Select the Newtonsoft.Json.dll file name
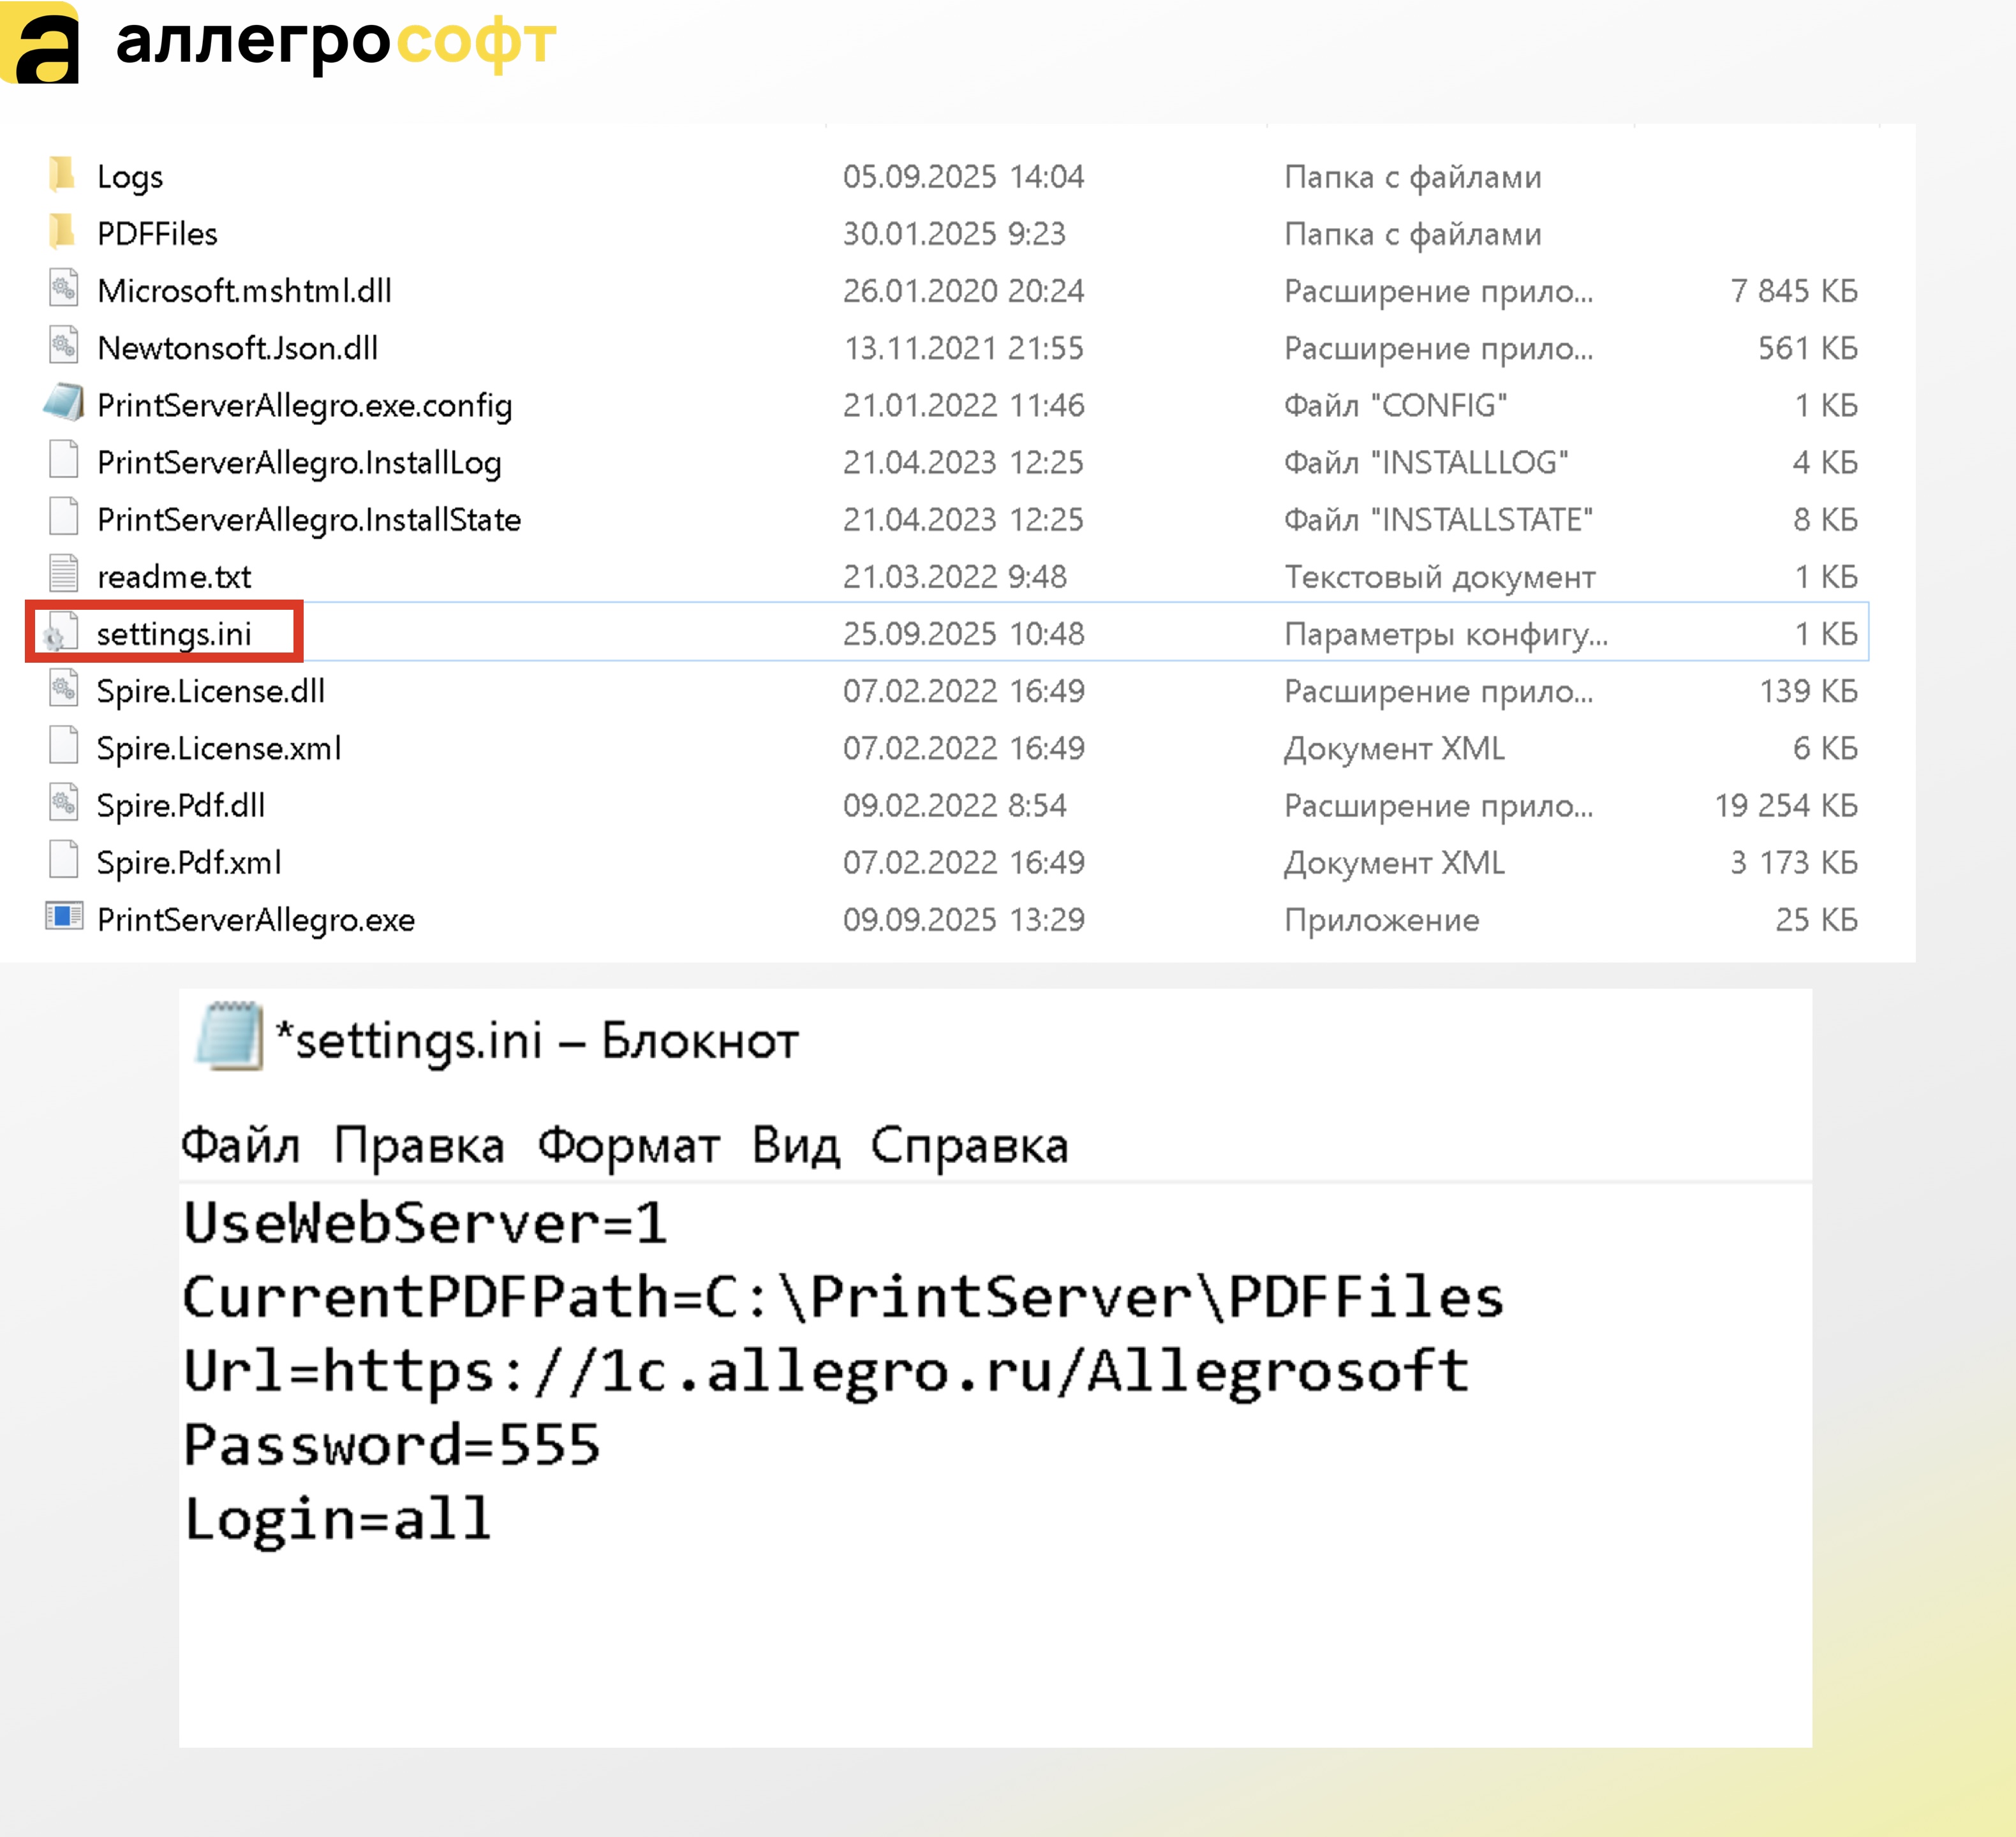 (x=237, y=348)
